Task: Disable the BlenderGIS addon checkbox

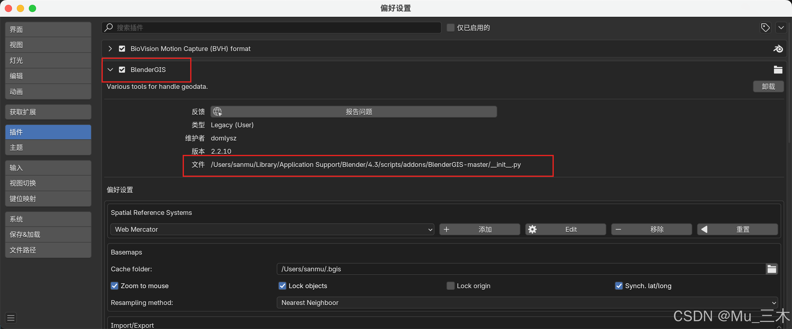Action: click(122, 70)
